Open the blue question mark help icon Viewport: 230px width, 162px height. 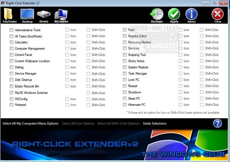[217, 123]
